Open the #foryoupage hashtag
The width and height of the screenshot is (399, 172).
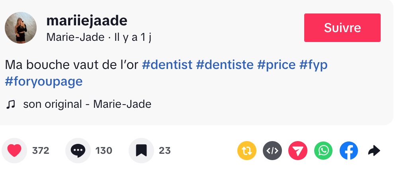44,81
